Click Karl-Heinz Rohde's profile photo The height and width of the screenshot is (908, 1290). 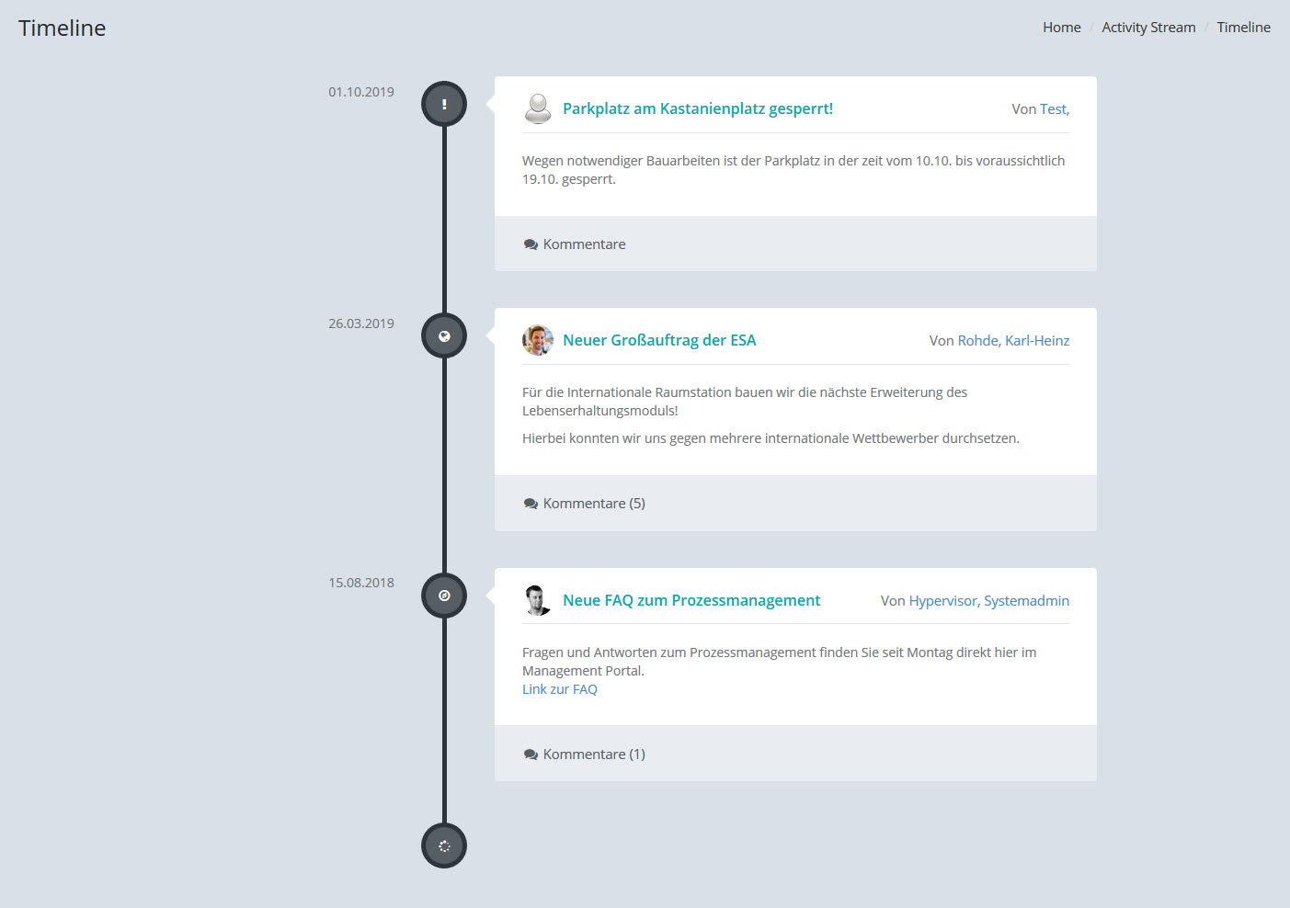coord(537,340)
